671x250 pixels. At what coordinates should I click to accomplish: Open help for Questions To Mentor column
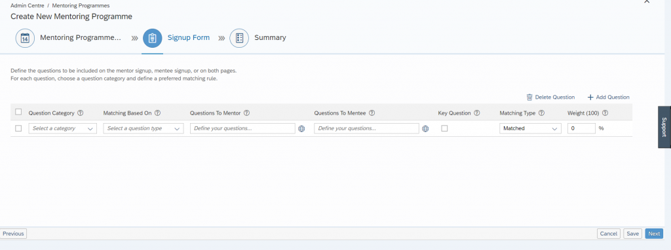coord(246,113)
